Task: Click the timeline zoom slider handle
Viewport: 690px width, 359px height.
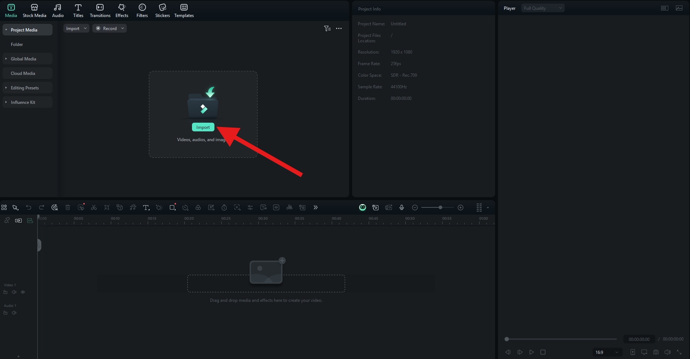Action: (x=440, y=207)
